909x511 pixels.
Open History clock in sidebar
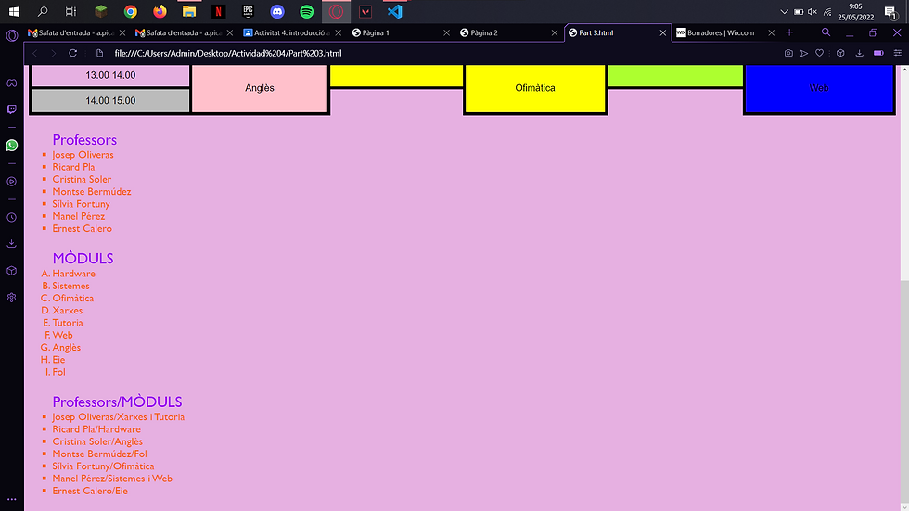[11, 217]
